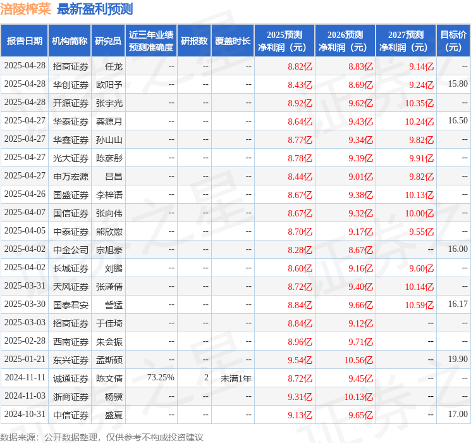Click the 2027预测净利润 column header
This screenshot has height=443, width=471.
point(406,41)
